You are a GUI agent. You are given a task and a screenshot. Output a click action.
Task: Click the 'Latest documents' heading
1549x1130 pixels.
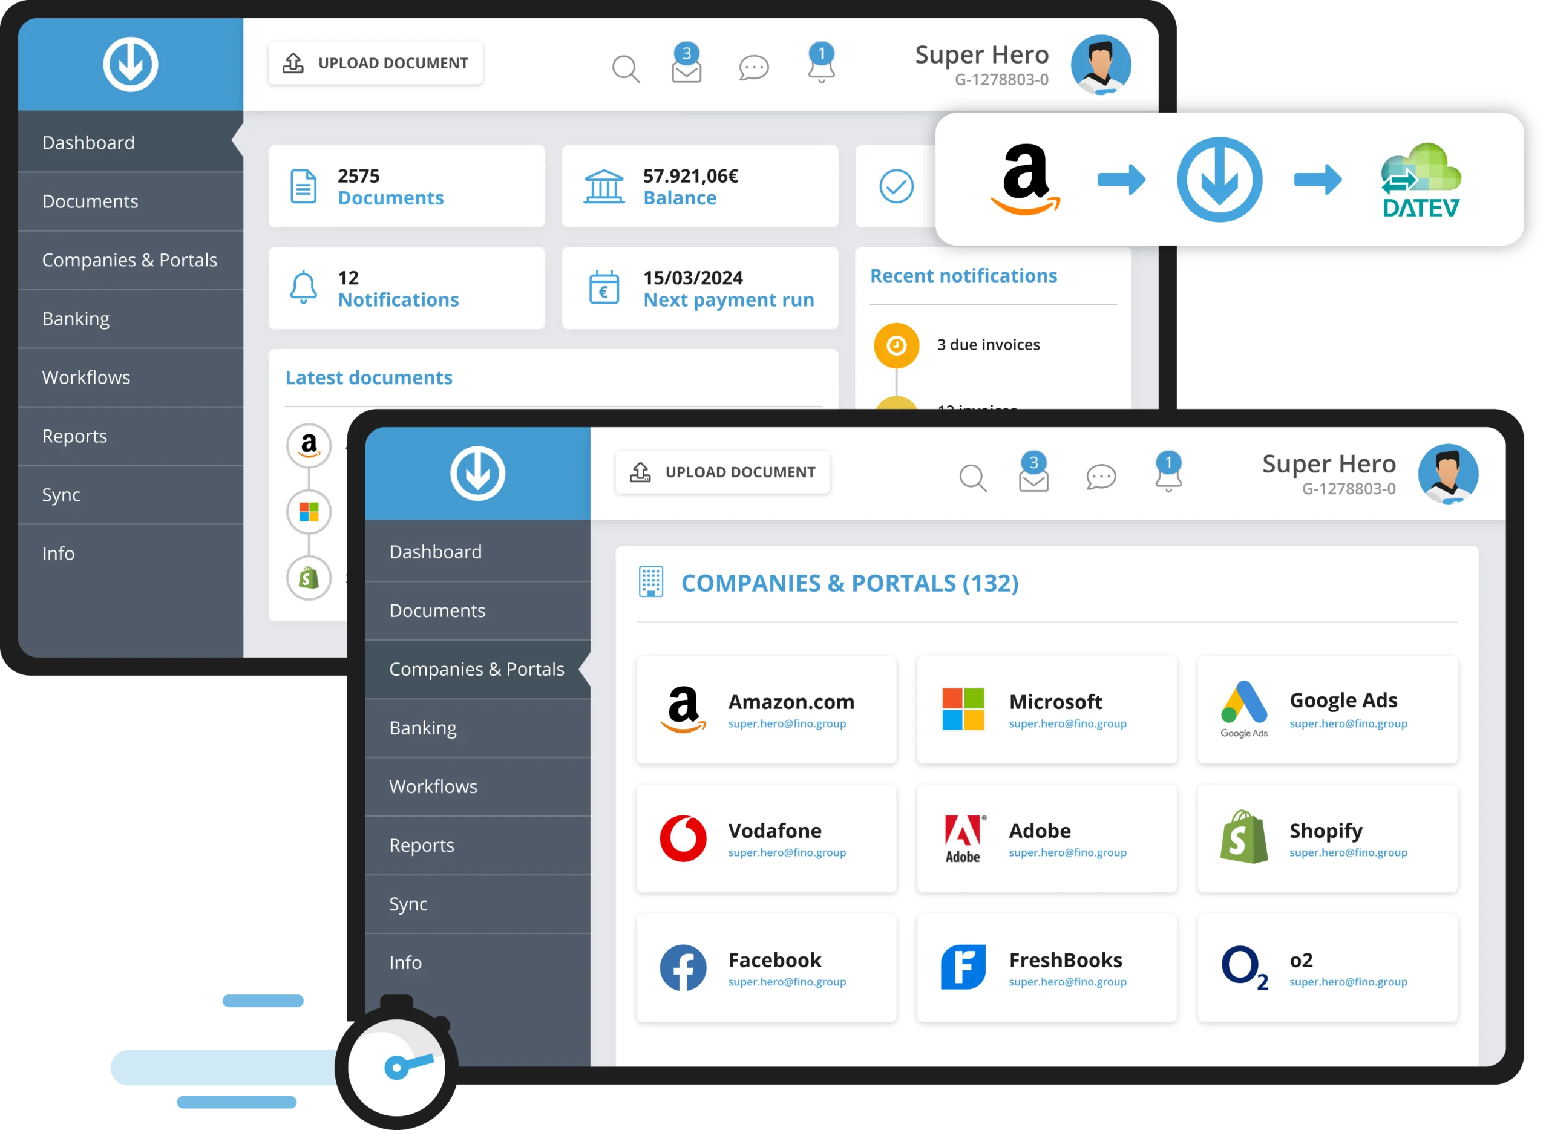[x=368, y=377]
